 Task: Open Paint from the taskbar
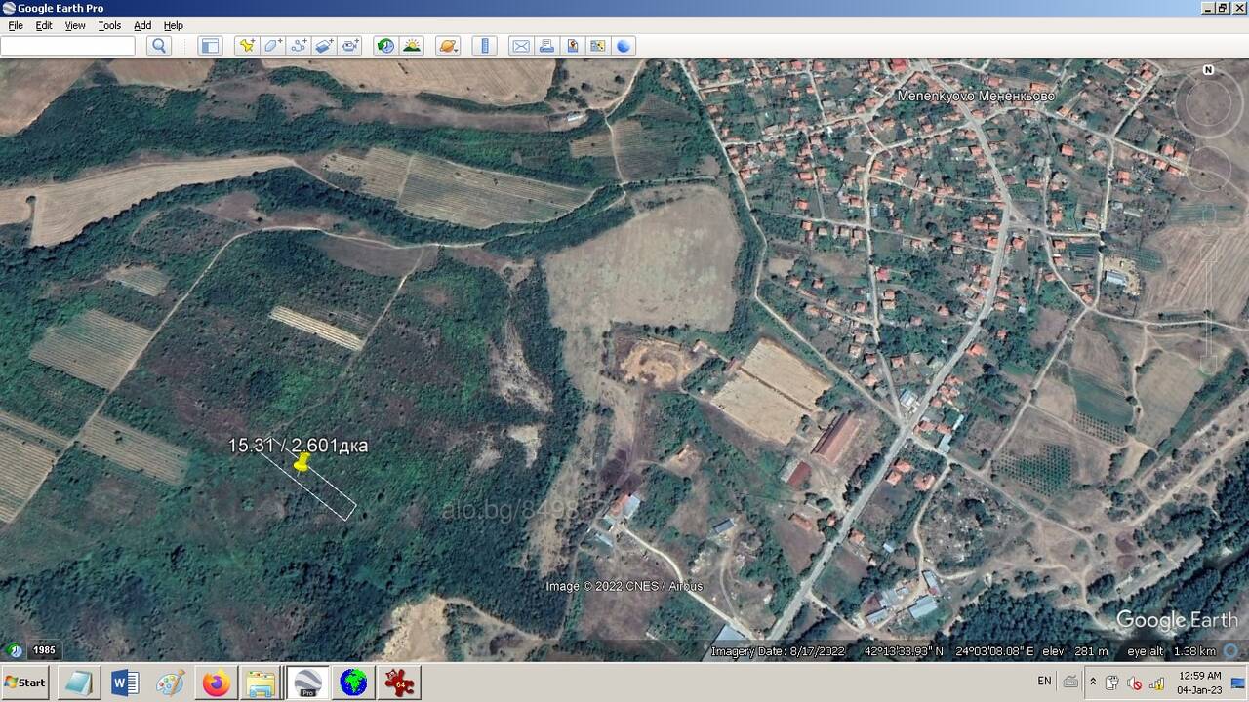pyautogui.click(x=171, y=682)
